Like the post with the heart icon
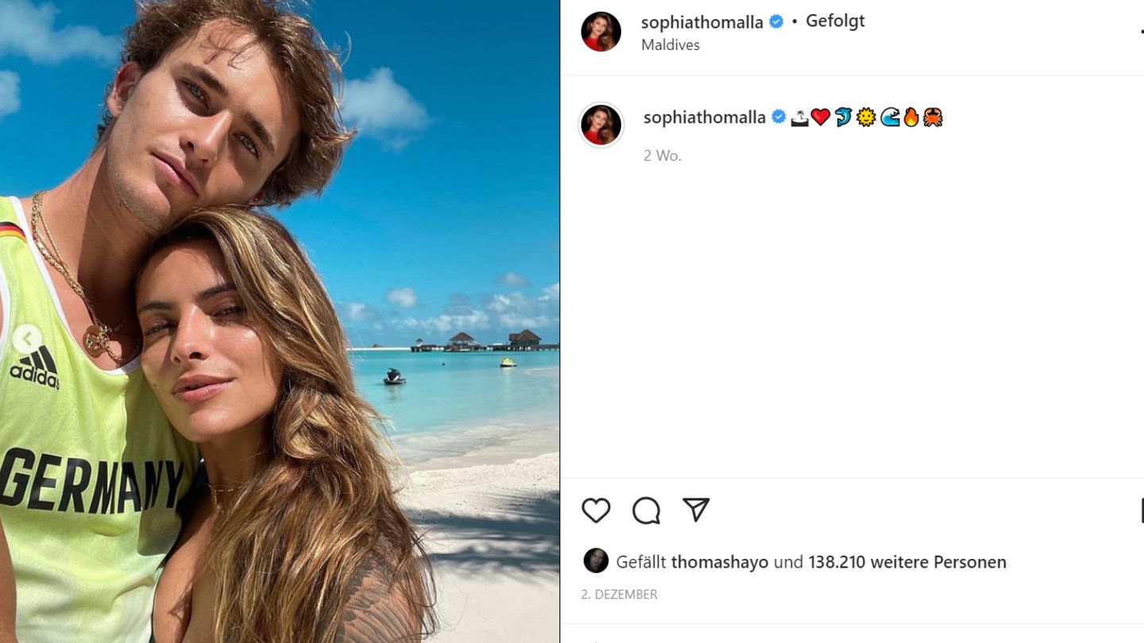The width and height of the screenshot is (1144, 643). 596,510
